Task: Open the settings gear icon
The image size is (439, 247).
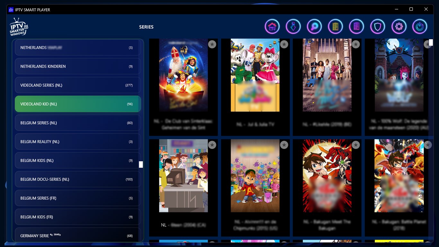Action: pyautogui.click(x=399, y=26)
